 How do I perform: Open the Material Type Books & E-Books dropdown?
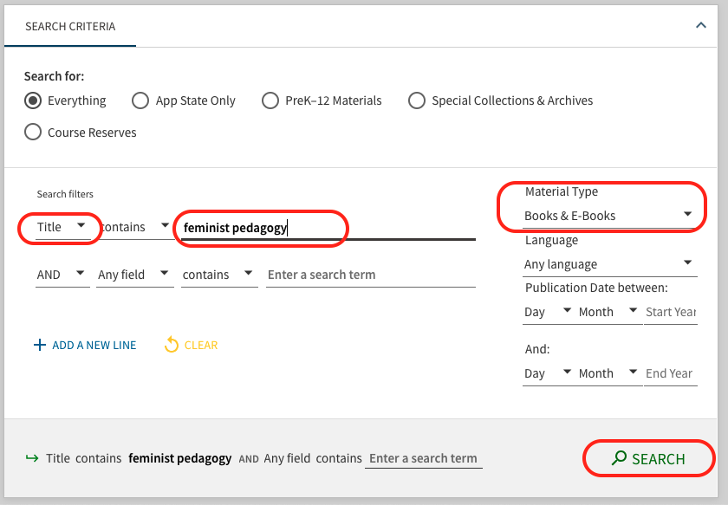[608, 215]
